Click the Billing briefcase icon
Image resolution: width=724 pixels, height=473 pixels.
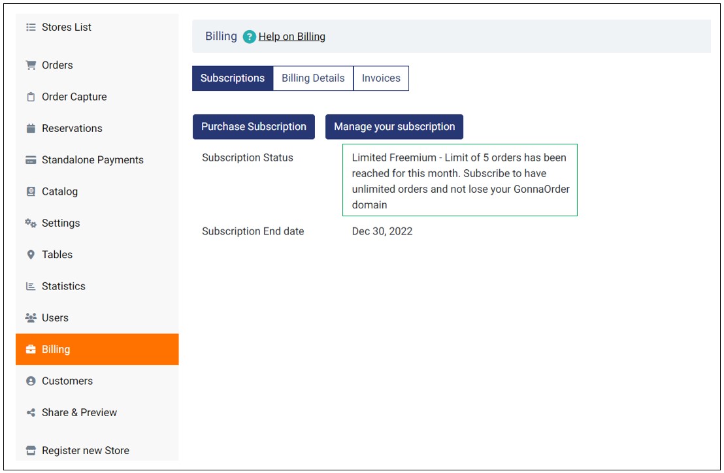[x=31, y=350]
